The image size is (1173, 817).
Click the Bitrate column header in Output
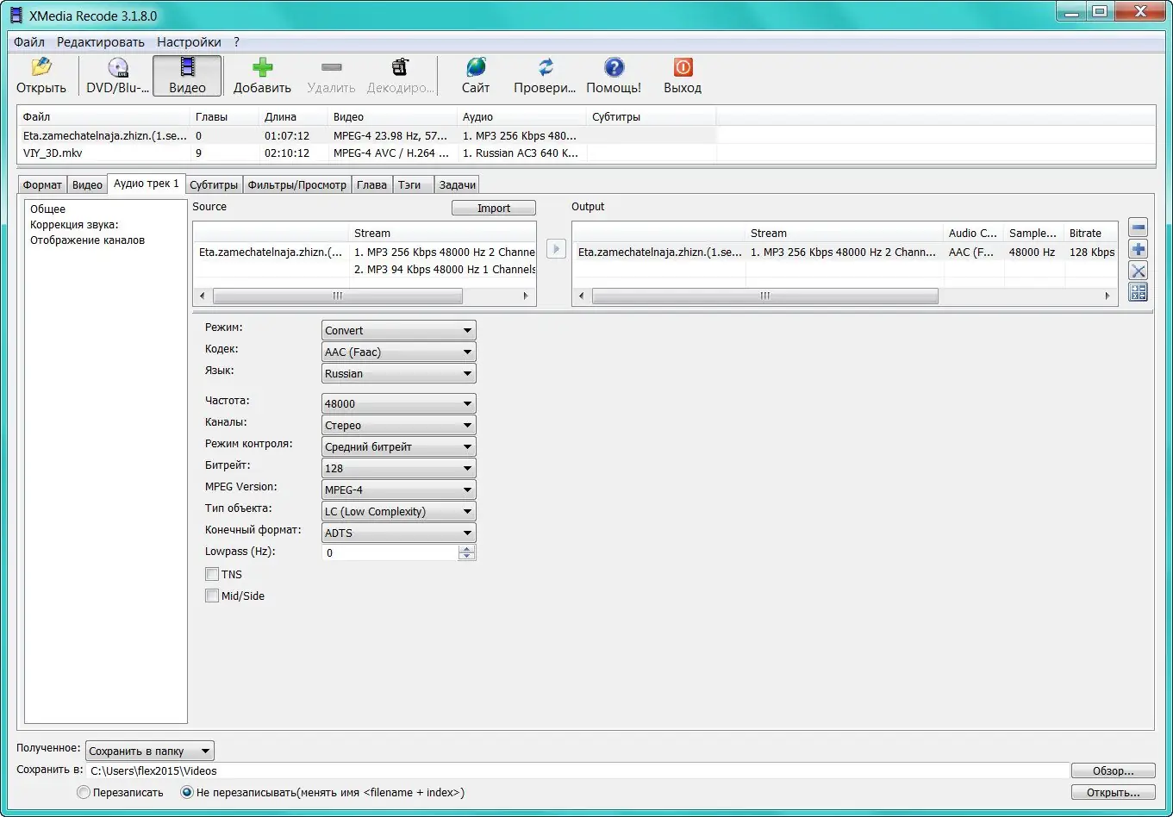(x=1091, y=233)
